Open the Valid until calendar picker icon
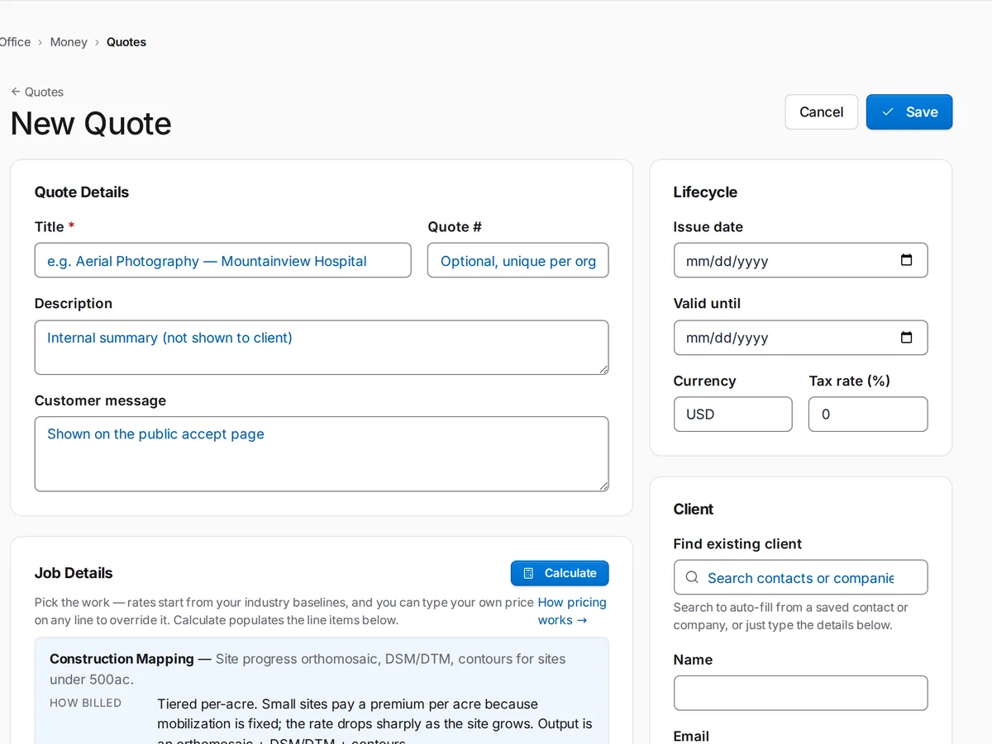The image size is (992, 744). point(906,337)
